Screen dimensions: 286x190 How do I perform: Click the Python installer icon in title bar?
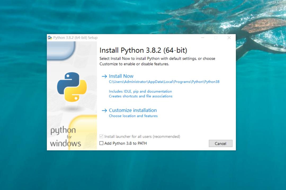(x=50, y=38)
